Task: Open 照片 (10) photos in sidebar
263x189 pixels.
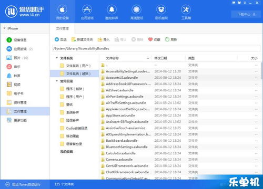Action: (25, 58)
